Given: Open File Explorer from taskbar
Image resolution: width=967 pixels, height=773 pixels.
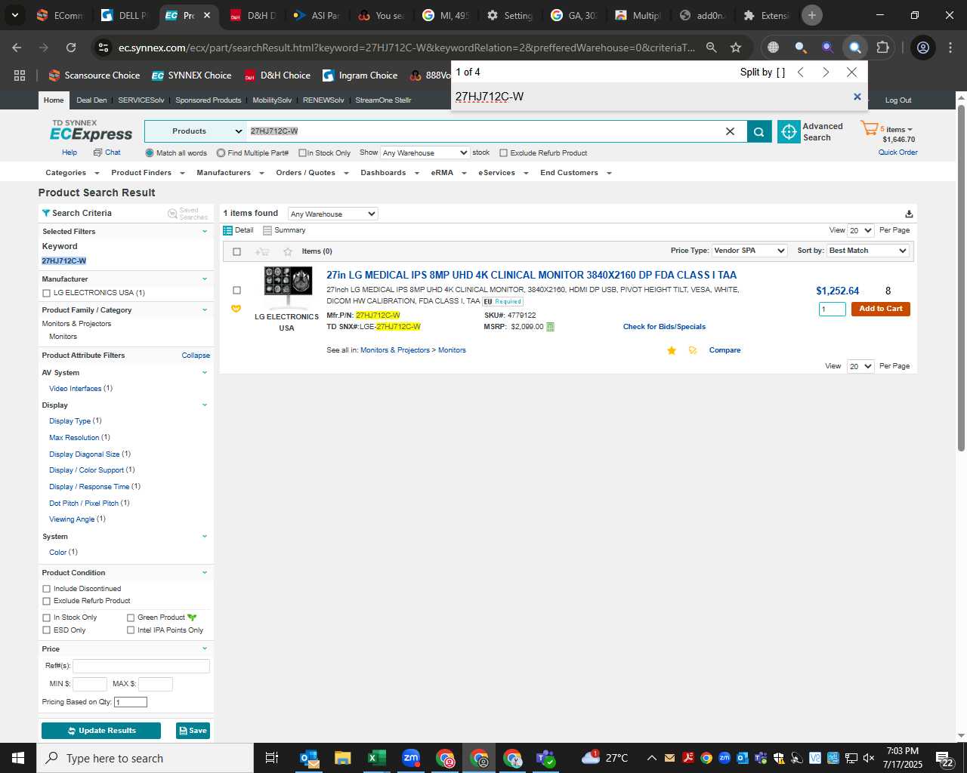Looking at the screenshot, I should (x=342, y=758).
